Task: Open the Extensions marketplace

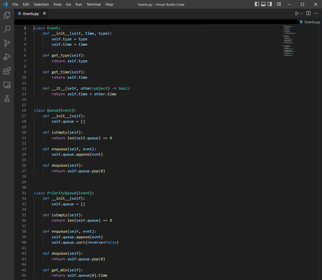Action: [x=7, y=71]
